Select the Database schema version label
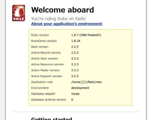This screenshot has width=148, height=120. (x=49, y=100)
